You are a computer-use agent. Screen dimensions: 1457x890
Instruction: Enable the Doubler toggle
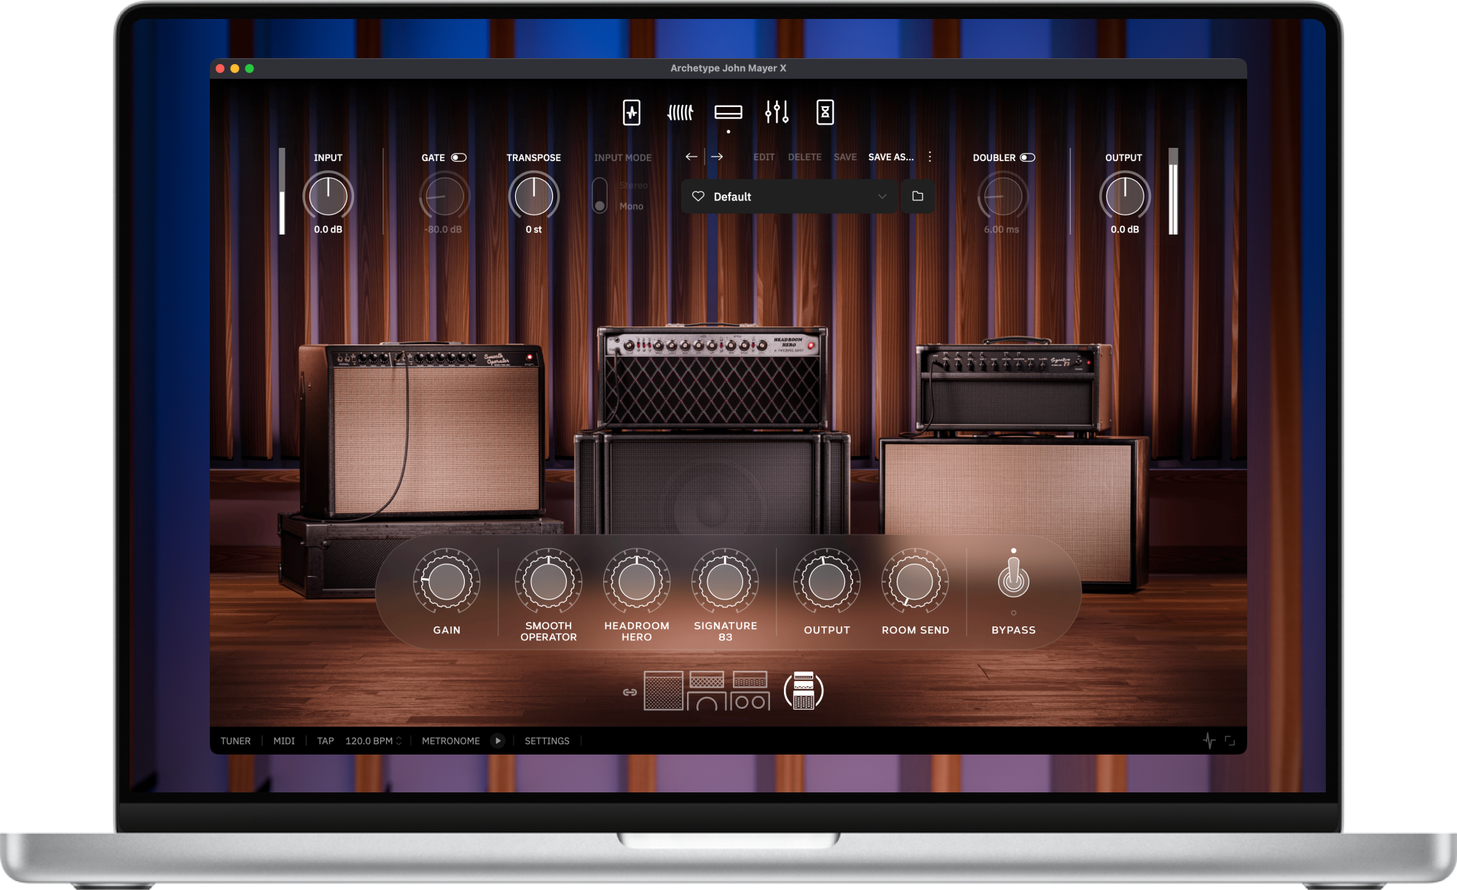click(1027, 157)
